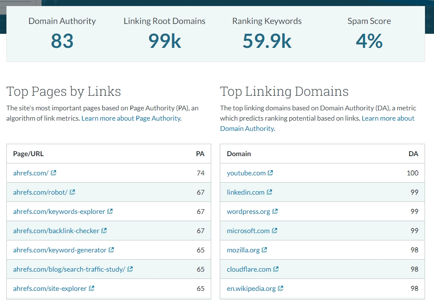Screen dimensions: 434x305
Task: Open external link icon beside ahrefs.com/site-explorer
Action: (x=92, y=288)
